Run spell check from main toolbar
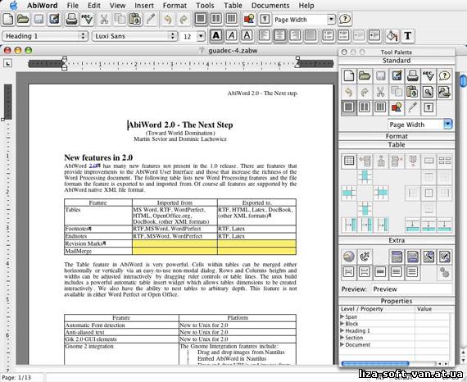467x382 pixels. 88,20
